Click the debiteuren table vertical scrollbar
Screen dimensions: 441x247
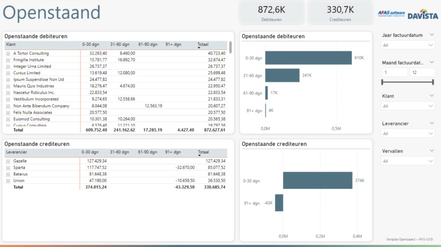coord(231,47)
